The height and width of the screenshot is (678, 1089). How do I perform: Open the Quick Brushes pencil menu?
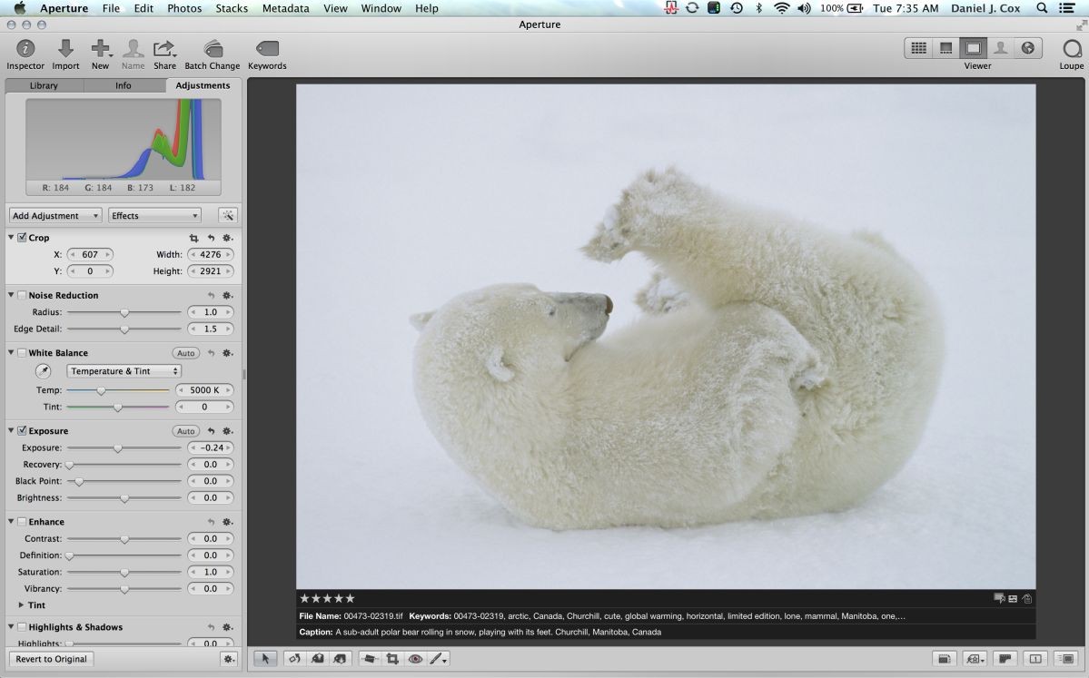click(439, 659)
